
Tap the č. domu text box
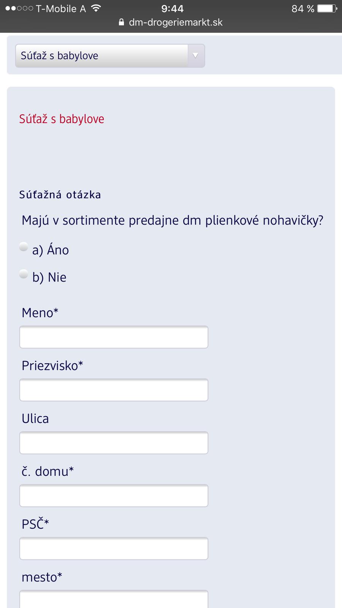pos(114,496)
